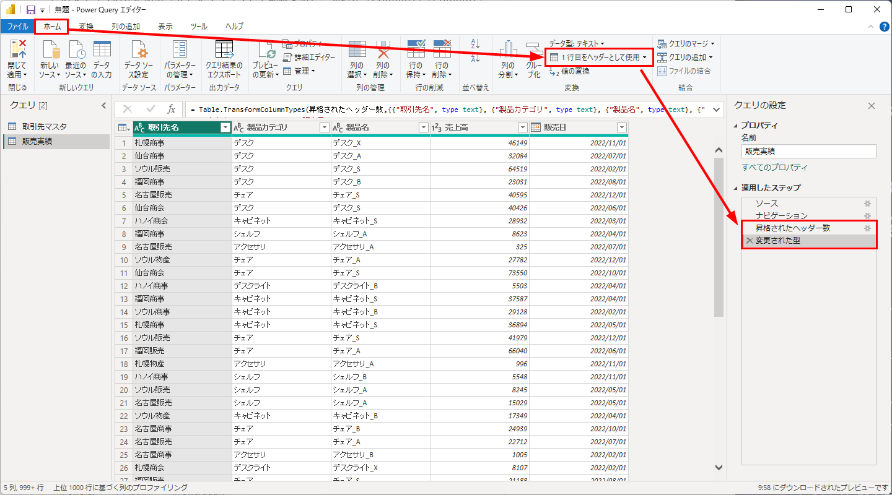Click the cell containing デスク_X

tap(380, 143)
